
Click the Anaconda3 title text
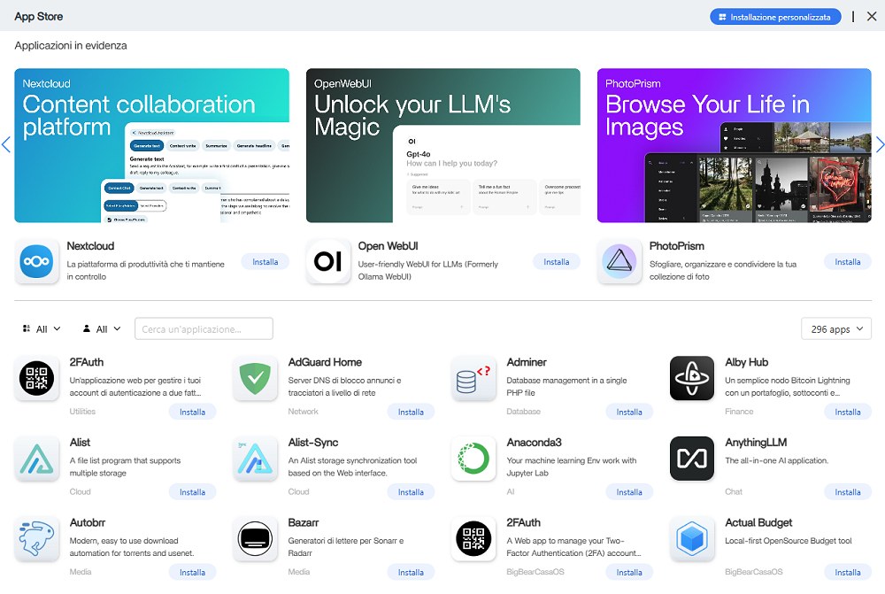pyautogui.click(x=534, y=443)
